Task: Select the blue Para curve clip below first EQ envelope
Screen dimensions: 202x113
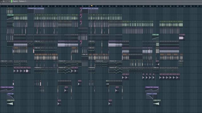Action: 10,96
